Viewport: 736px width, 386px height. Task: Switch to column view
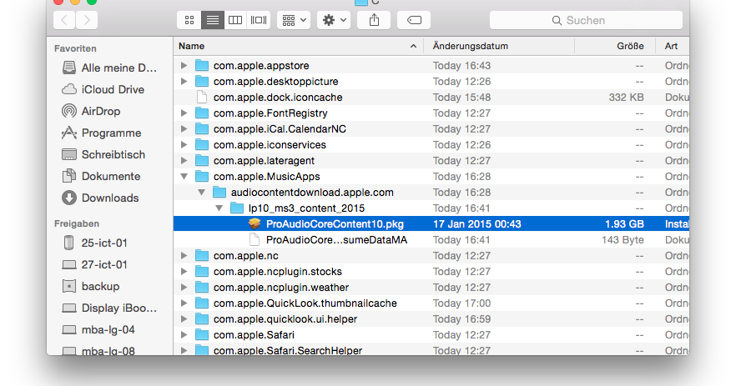click(x=235, y=20)
